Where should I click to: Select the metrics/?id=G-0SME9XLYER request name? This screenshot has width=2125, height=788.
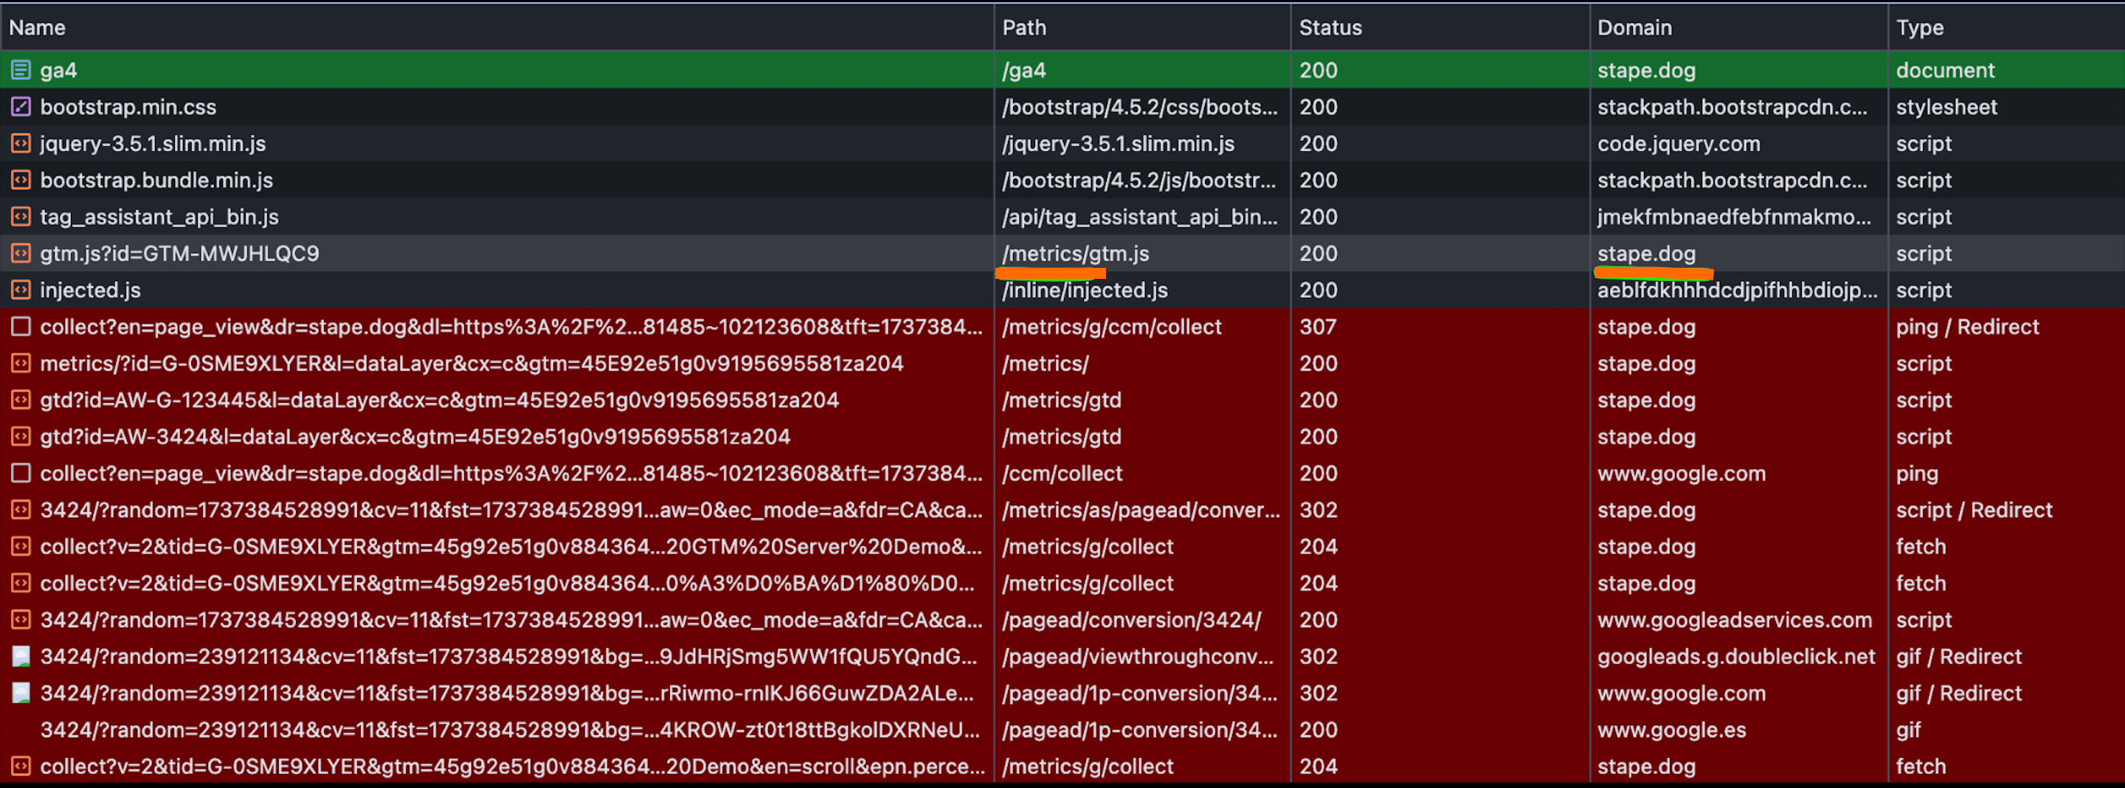tap(471, 363)
